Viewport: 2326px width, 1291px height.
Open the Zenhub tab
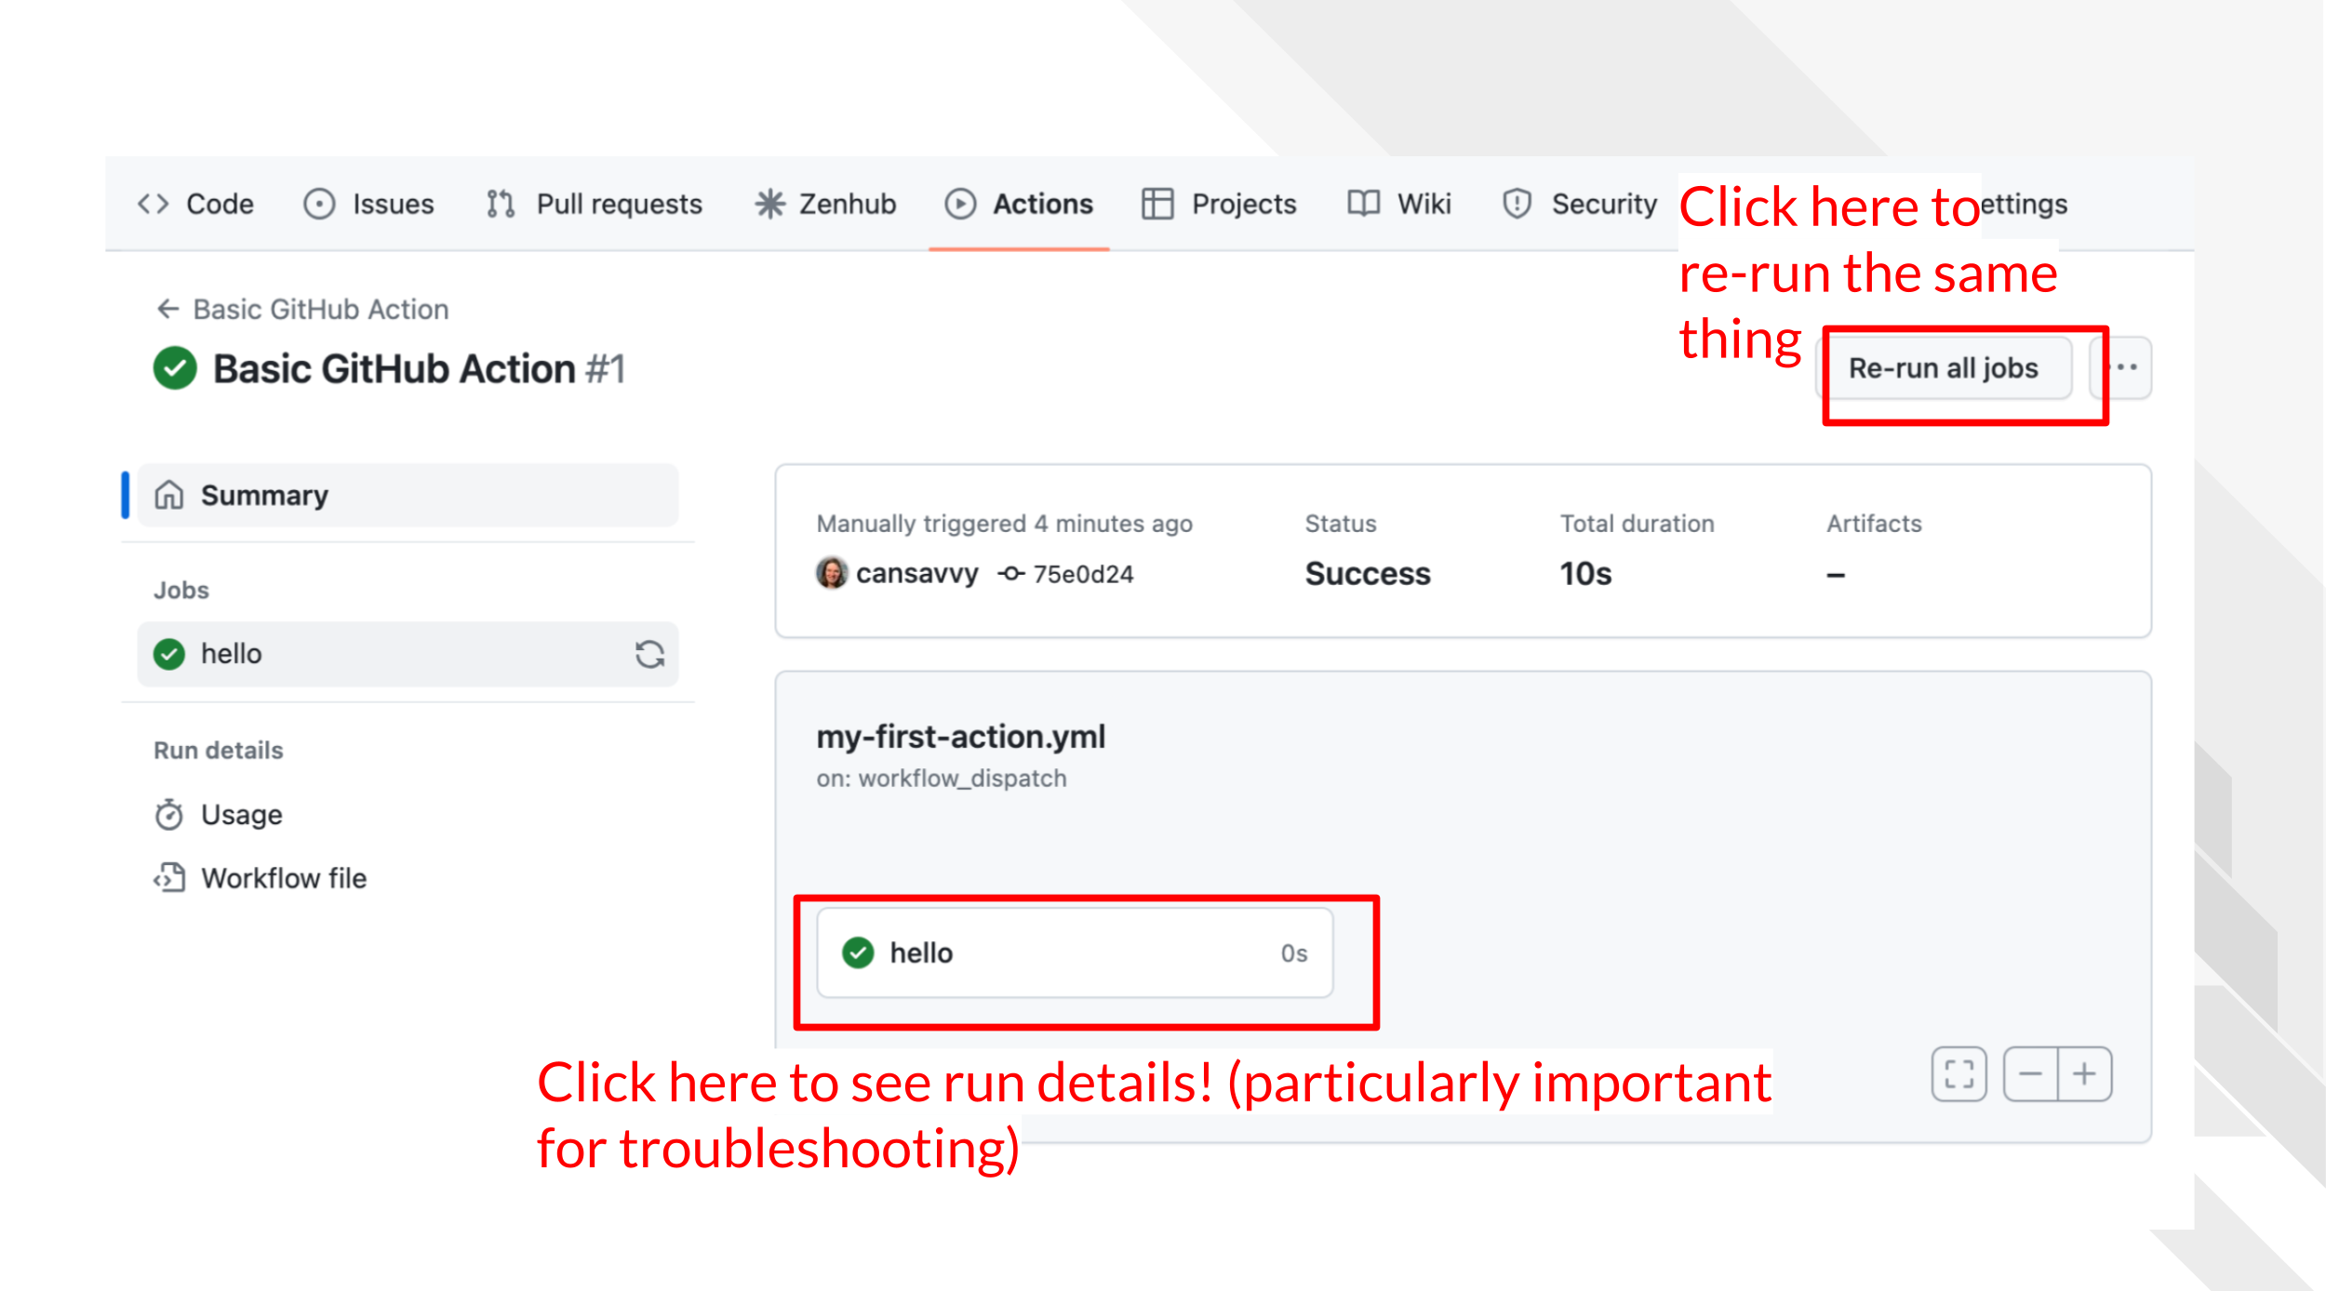click(825, 204)
